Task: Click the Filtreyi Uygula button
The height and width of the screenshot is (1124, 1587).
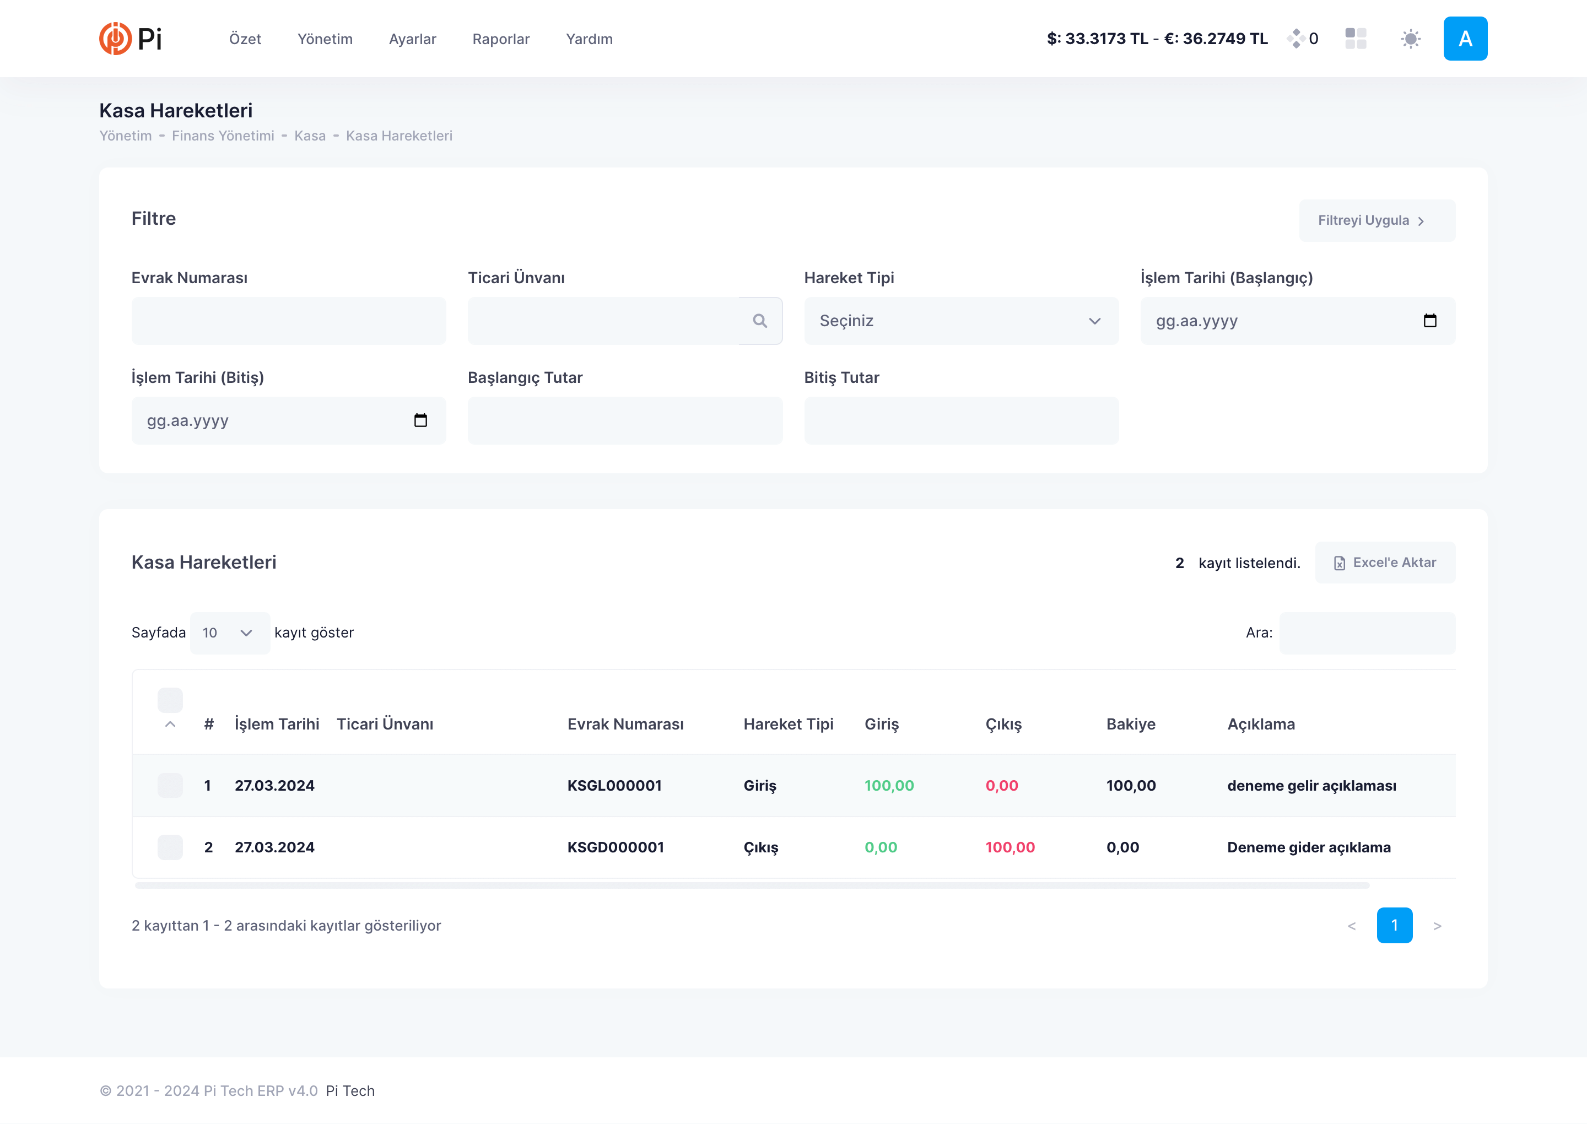Action: pos(1376,221)
